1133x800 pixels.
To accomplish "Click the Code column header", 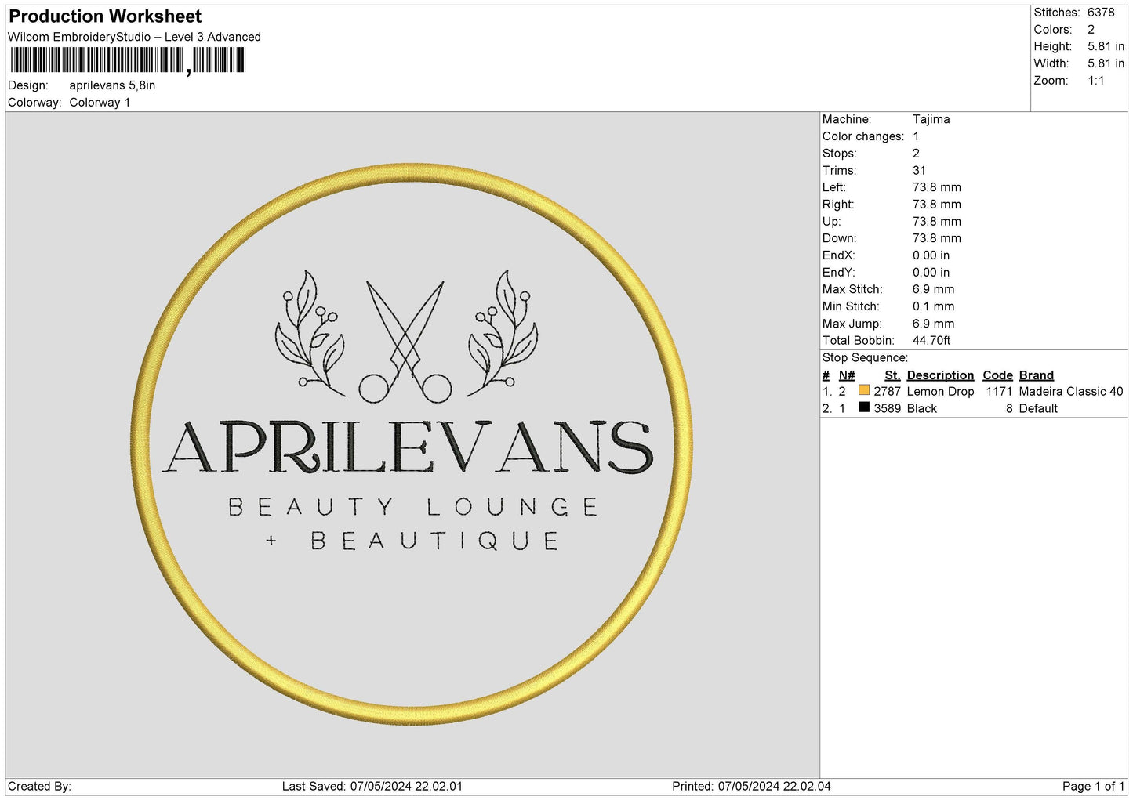I will (x=997, y=375).
